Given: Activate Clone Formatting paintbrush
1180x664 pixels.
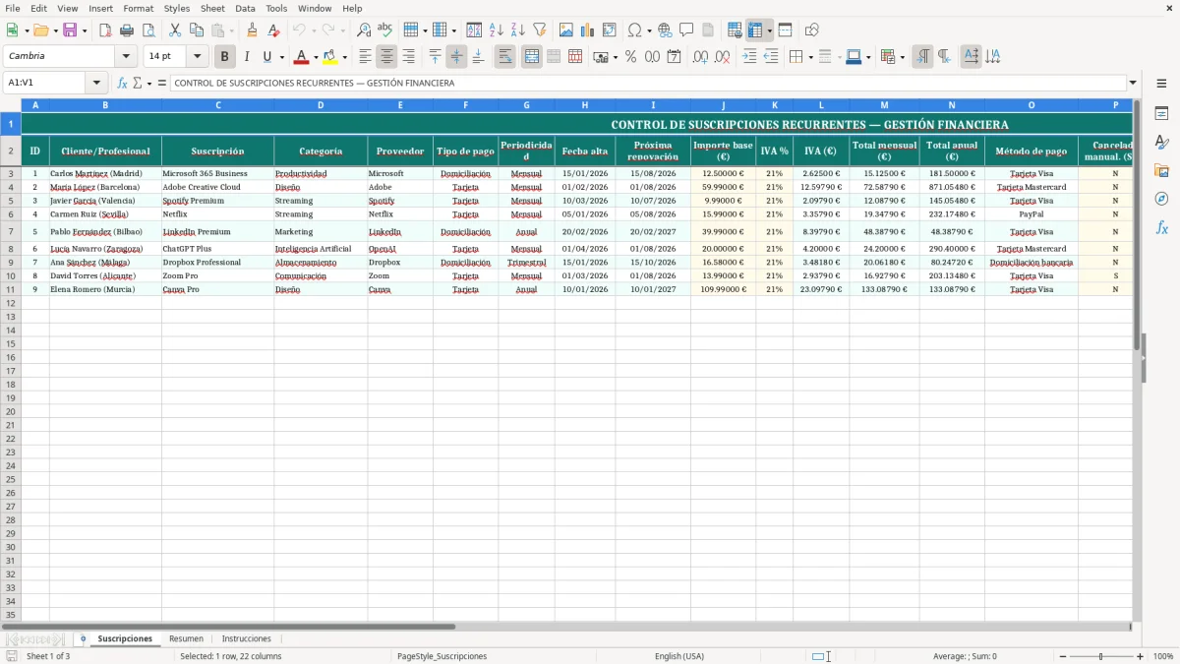Looking at the screenshot, I should (x=253, y=30).
